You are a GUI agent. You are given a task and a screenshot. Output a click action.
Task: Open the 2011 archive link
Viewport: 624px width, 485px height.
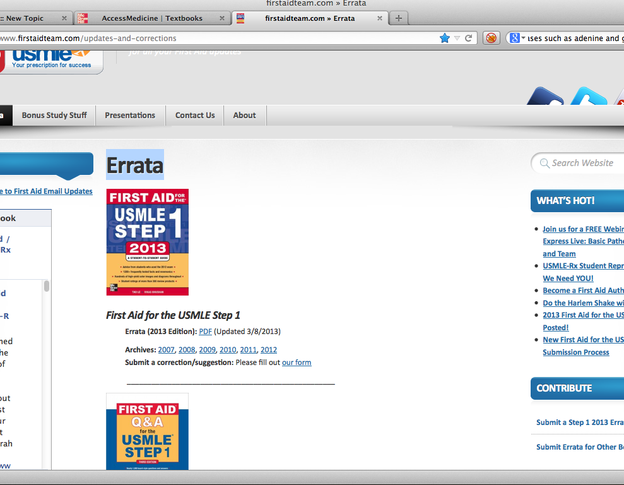click(x=249, y=350)
